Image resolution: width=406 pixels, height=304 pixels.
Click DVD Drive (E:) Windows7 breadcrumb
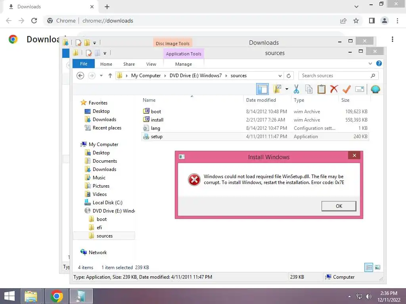pos(195,76)
